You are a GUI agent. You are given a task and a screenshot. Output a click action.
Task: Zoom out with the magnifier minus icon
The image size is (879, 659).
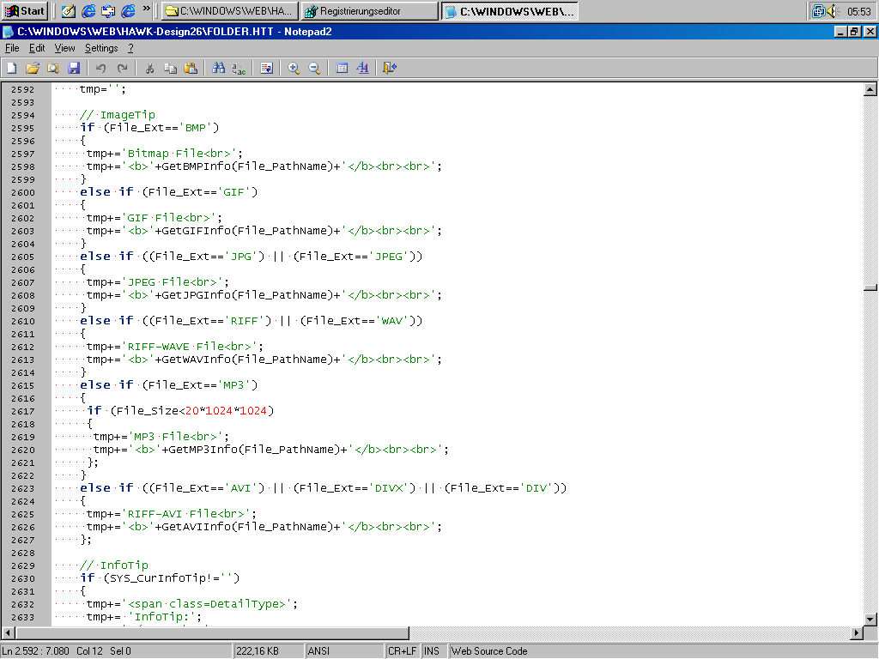coord(314,68)
